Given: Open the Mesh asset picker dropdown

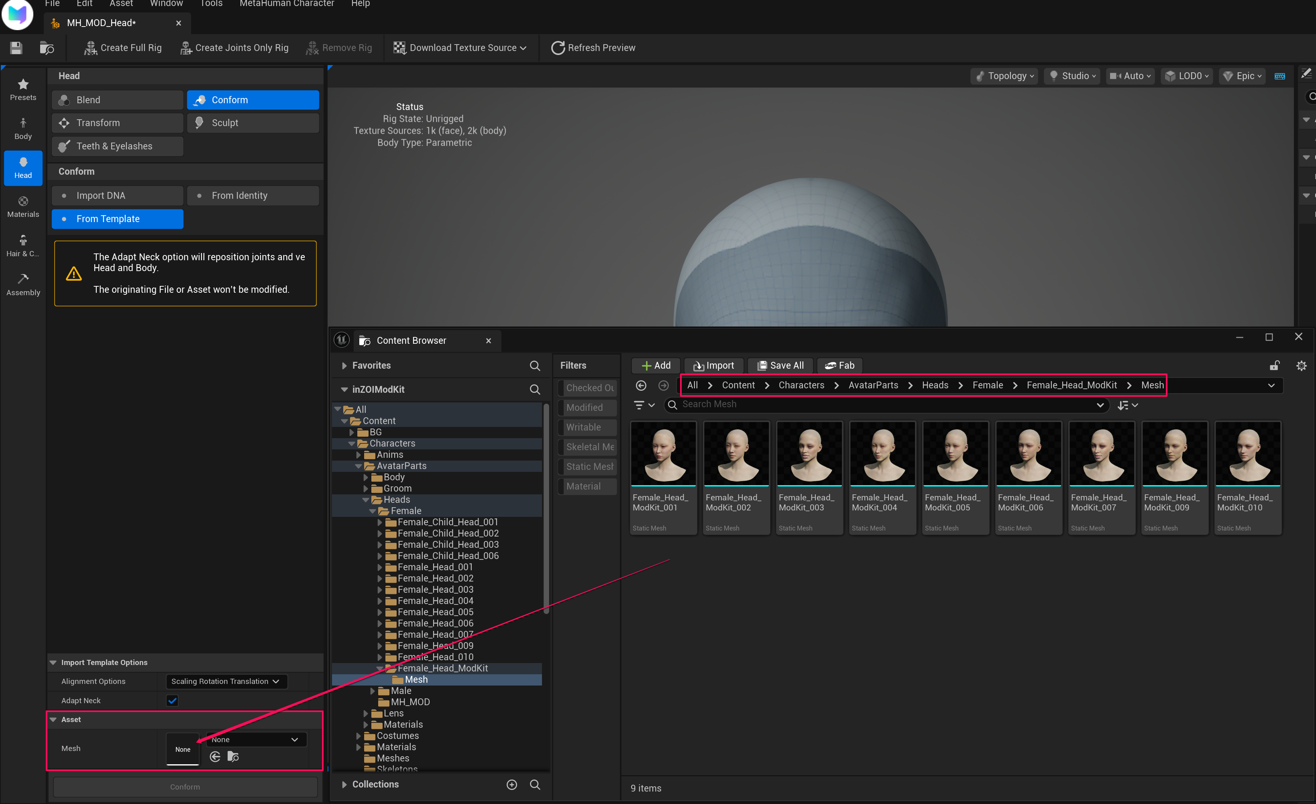Looking at the screenshot, I should [x=255, y=739].
